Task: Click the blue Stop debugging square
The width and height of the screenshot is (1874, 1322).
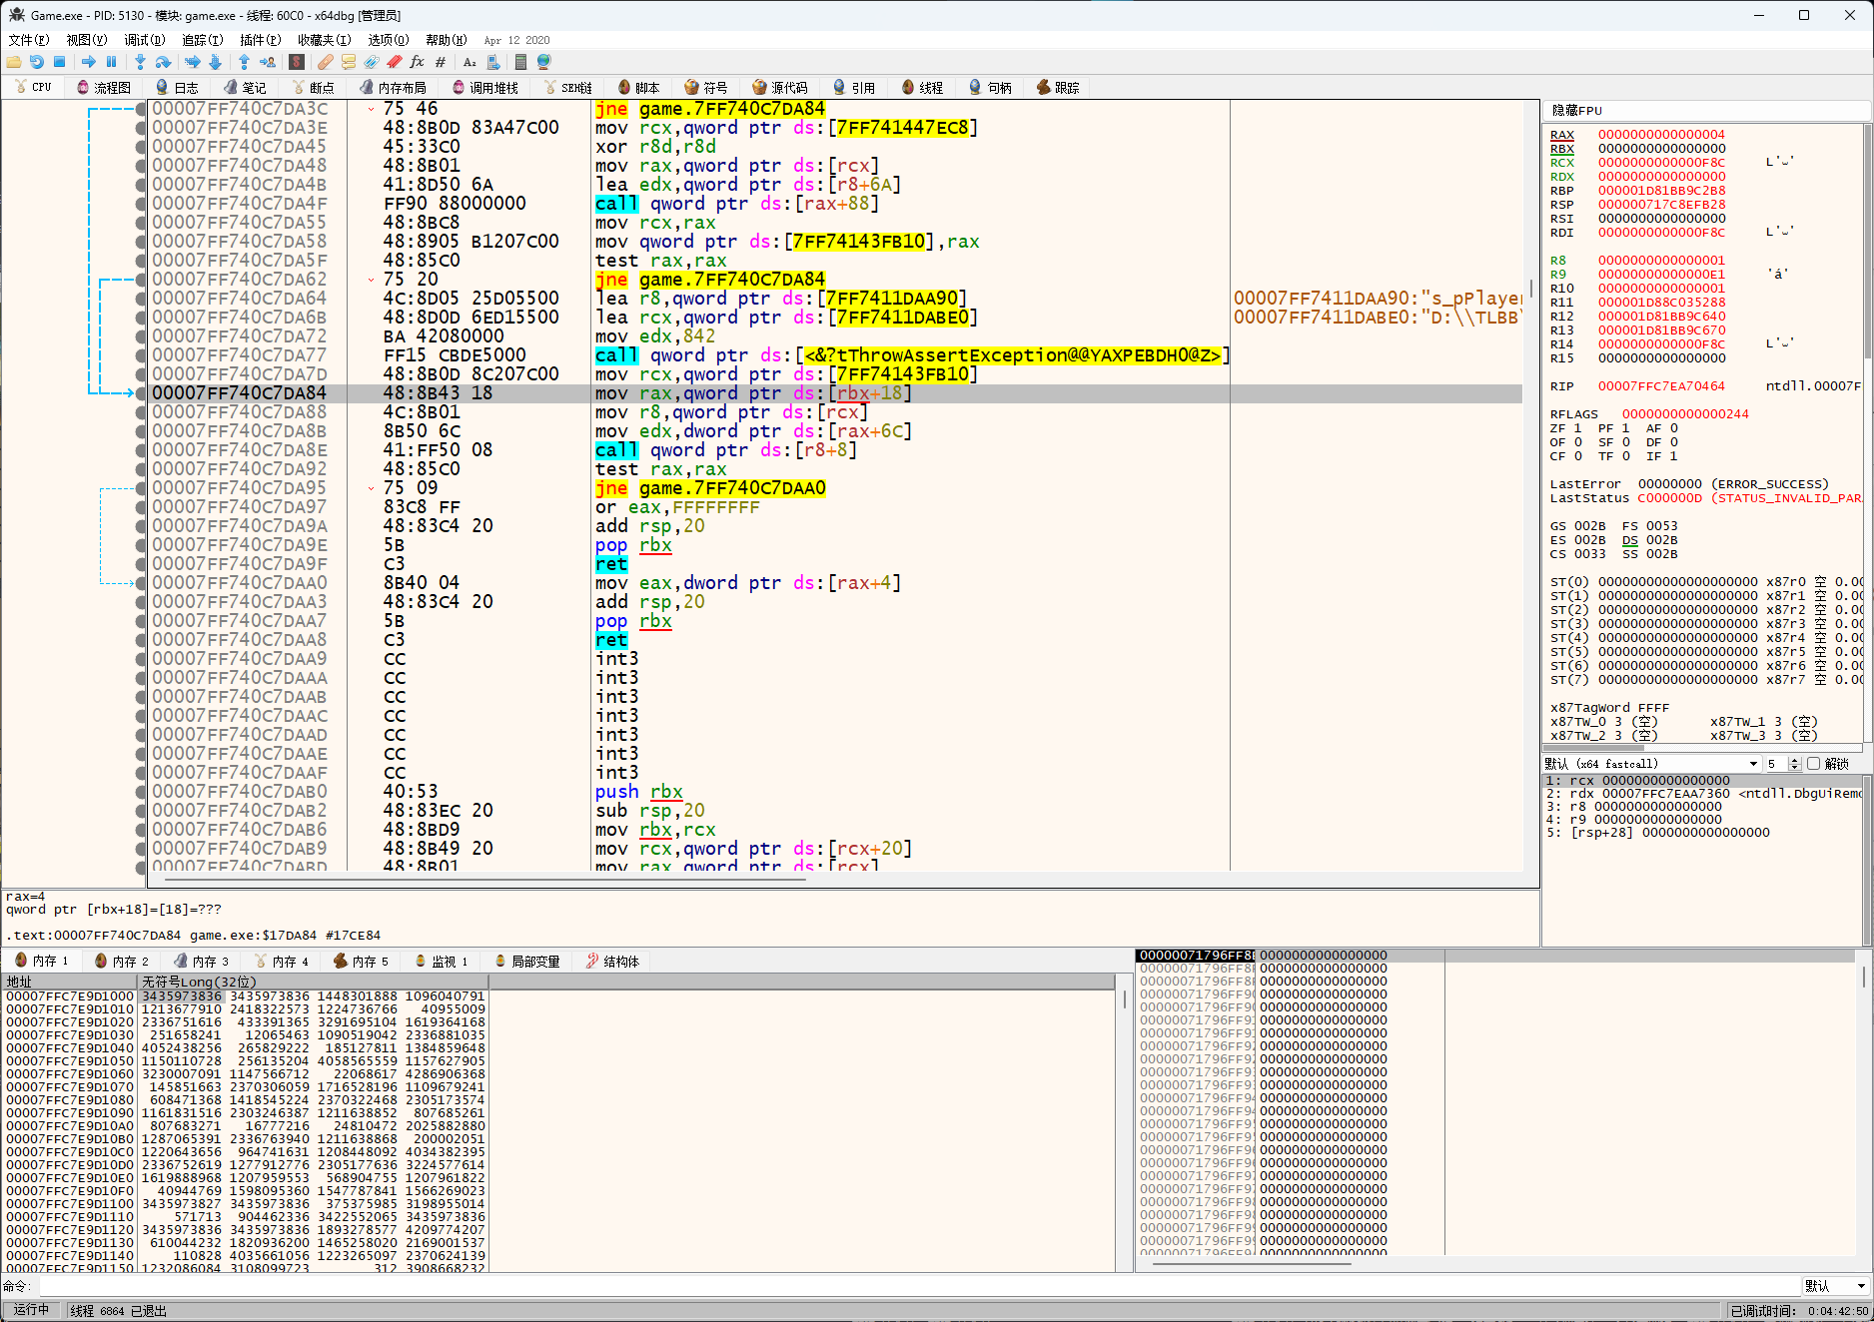Action: 59,62
